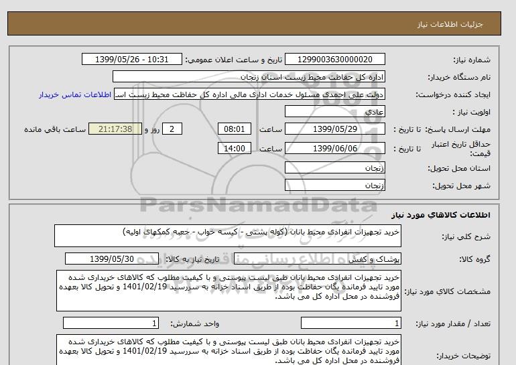Screen dimensions: 516x365
Task: Select the ایجاد کننده درخواست field
Action: tap(249, 94)
